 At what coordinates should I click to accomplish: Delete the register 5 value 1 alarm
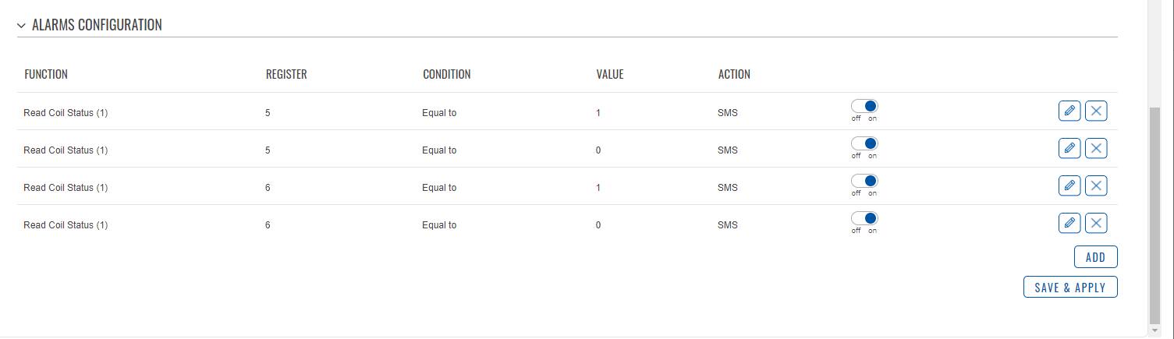click(x=1096, y=111)
